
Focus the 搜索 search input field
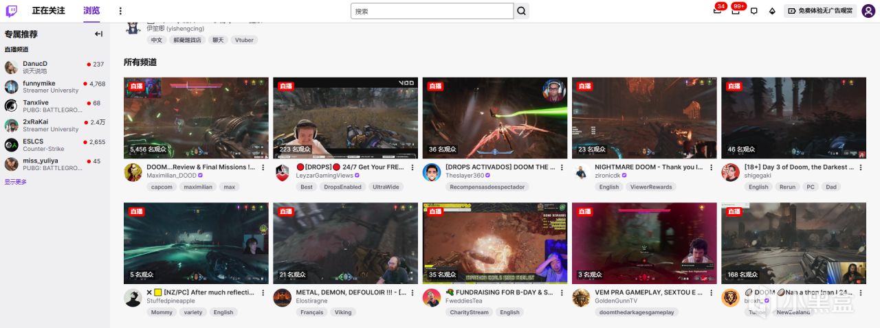point(432,11)
